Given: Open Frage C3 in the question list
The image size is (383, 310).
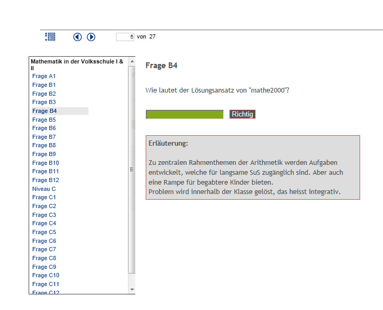Looking at the screenshot, I should tap(44, 215).
